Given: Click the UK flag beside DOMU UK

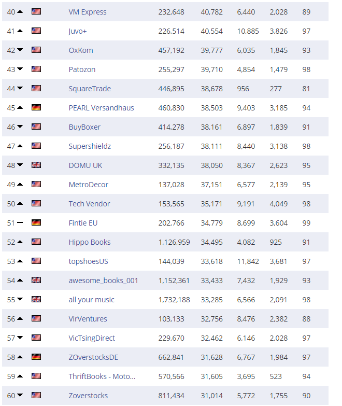Looking at the screenshot, I should tap(36, 165).
